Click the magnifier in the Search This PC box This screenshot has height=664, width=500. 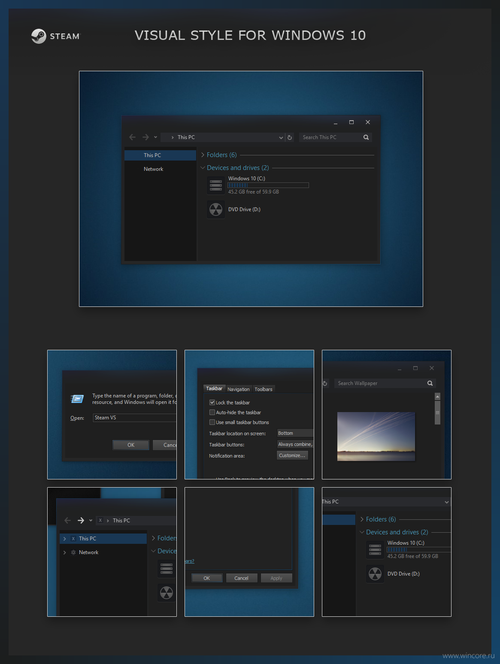pos(366,137)
